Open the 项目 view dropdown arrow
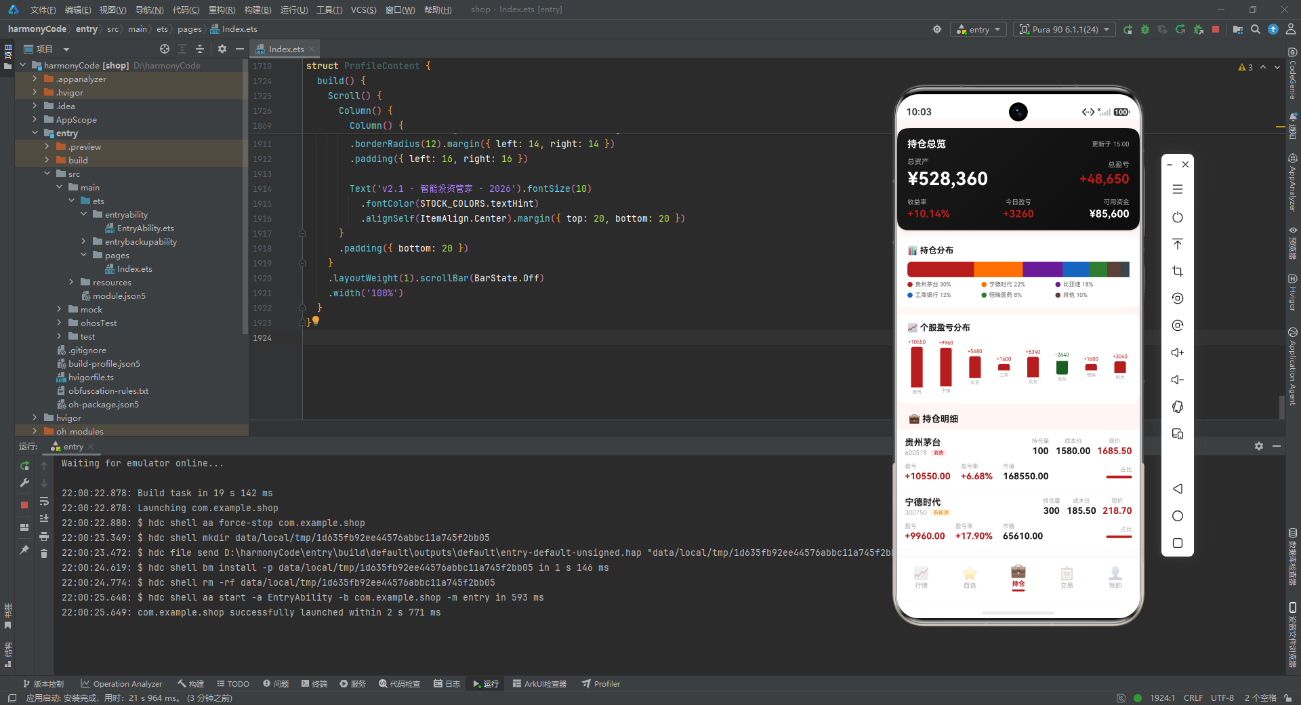The width and height of the screenshot is (1301, 705). (66, 49)
